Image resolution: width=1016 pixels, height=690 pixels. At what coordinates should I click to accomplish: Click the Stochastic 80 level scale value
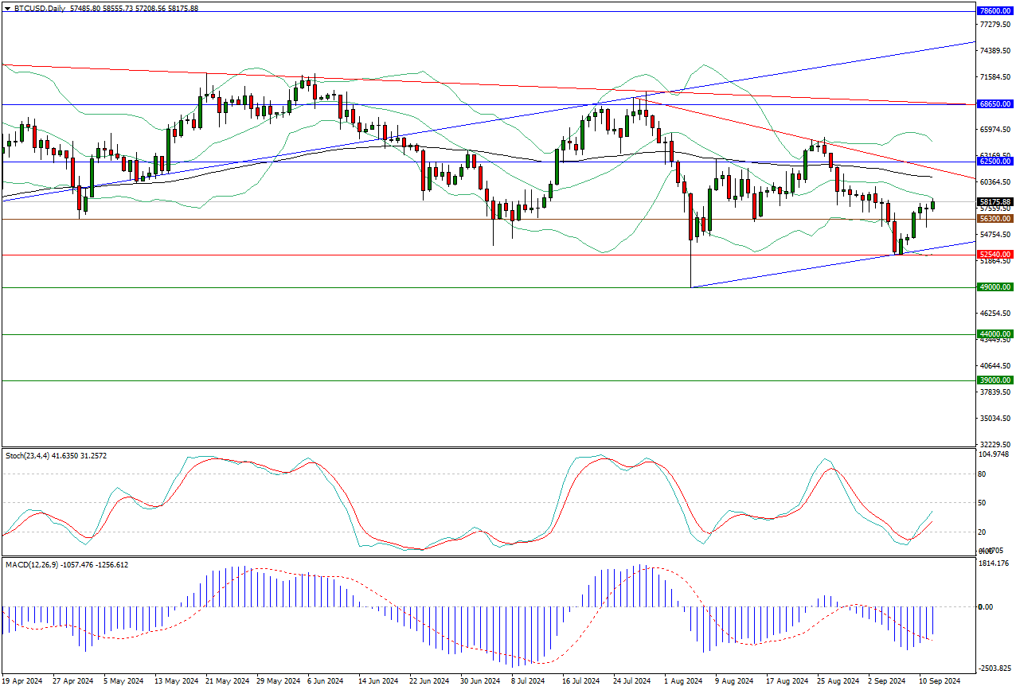[982, 474]
